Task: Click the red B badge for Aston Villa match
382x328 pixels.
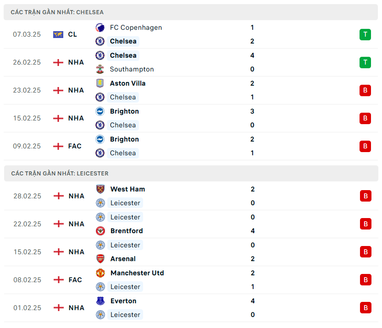Action: point(365,90)
